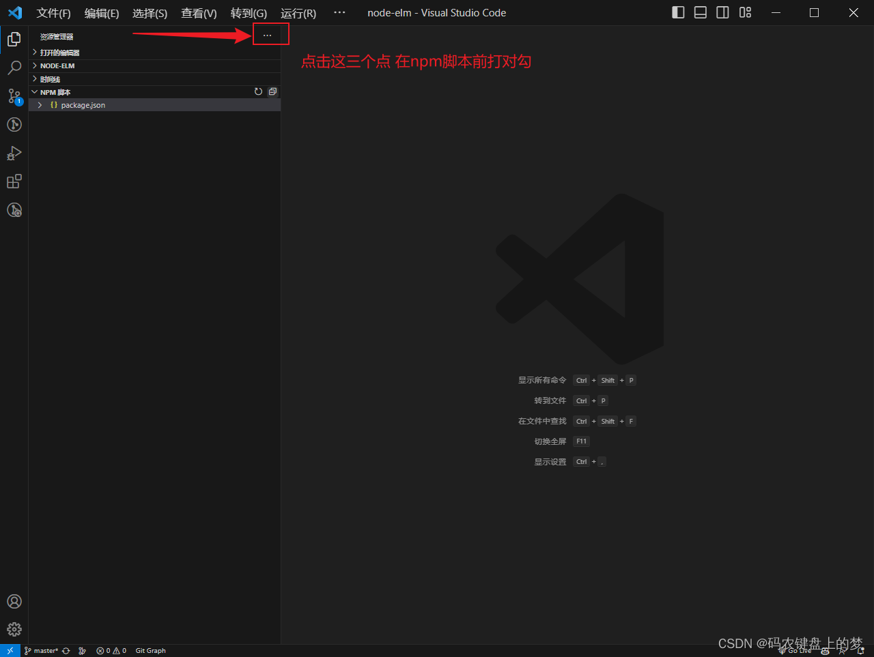The height and width of the screenshot is (657, 874).
Task: Maximize the VS Code window
Action: (814, 12)
